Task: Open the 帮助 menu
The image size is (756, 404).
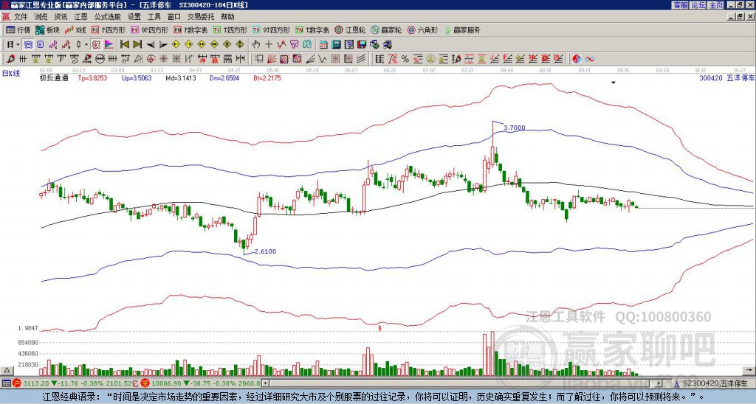Action: 227,17
